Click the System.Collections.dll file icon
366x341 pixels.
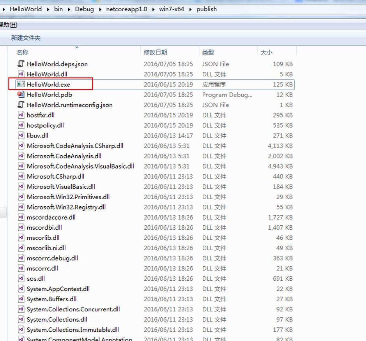[21, 320]
